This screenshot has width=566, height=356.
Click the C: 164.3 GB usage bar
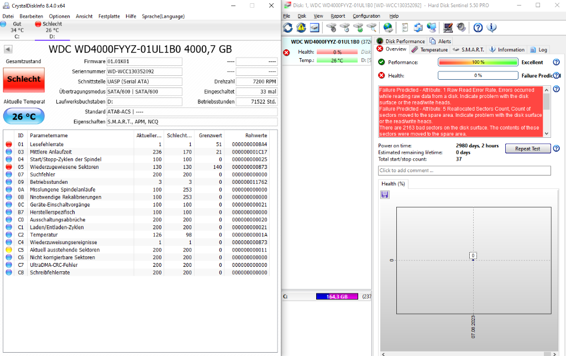coord(337,296)
